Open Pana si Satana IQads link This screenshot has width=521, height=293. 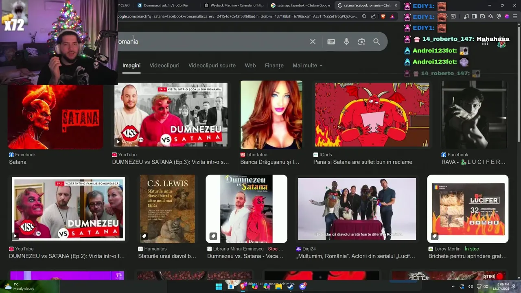pos(363,162)
